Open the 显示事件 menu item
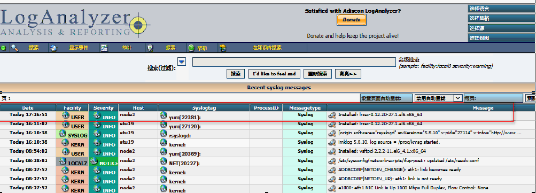536x193 pixels. tap(79, 48)
